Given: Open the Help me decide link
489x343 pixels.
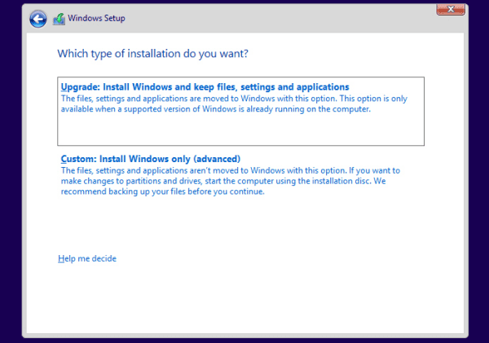Looking at the screenshot, I should pyautogui.click(x=87, y=258).
